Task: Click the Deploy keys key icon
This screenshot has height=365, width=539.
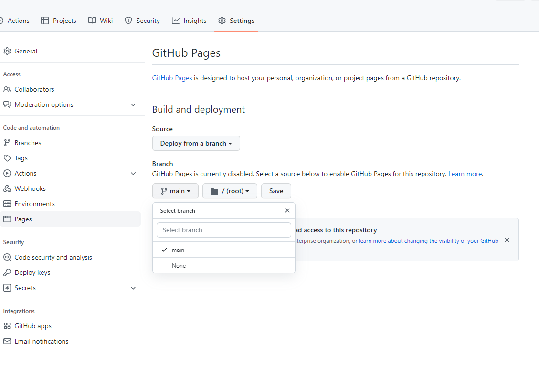Action: 7,272
